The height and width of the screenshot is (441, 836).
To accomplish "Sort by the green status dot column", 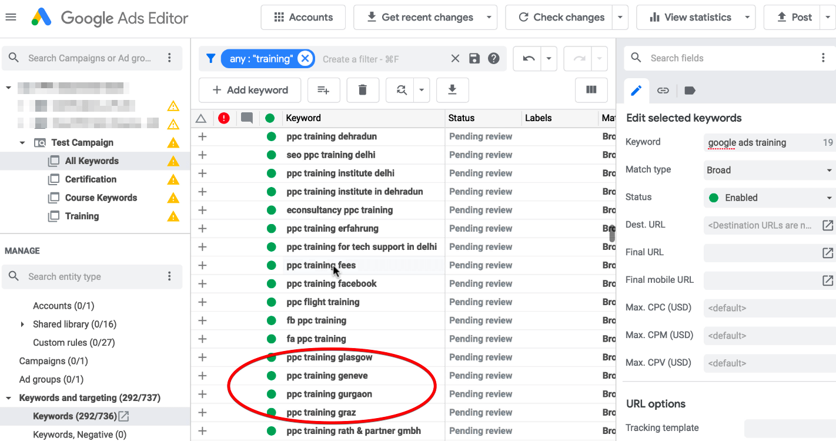I will [270, 118].
